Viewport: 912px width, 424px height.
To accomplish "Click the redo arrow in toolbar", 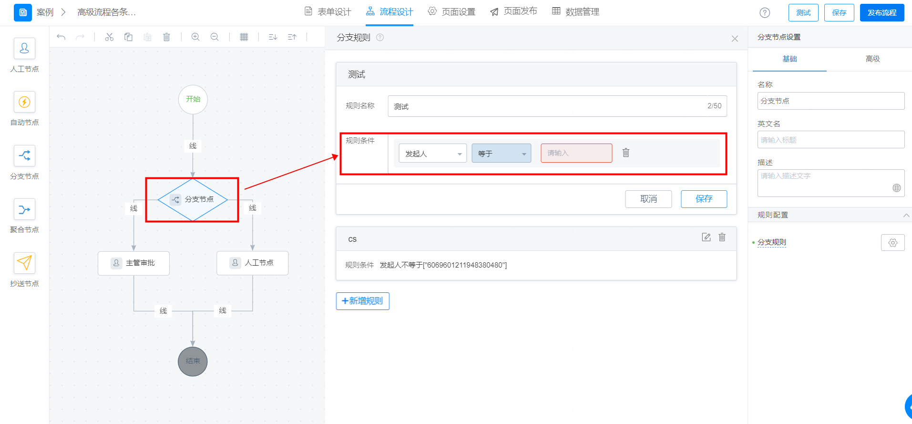I will pos(80,37).
